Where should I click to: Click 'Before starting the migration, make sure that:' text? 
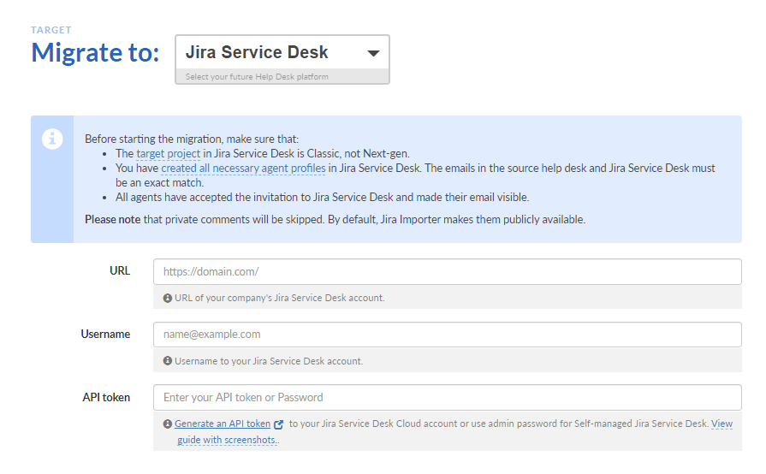tap(192, 139)
